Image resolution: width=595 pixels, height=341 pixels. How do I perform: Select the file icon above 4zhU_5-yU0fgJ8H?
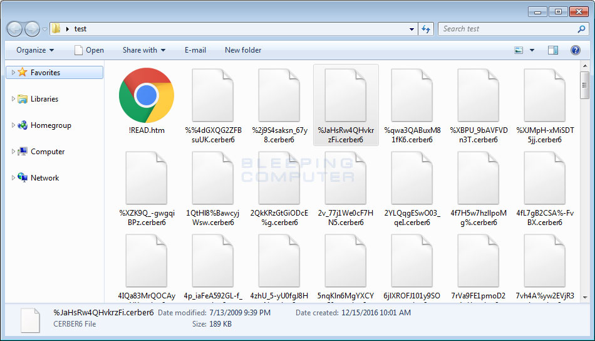click(279, 261)
